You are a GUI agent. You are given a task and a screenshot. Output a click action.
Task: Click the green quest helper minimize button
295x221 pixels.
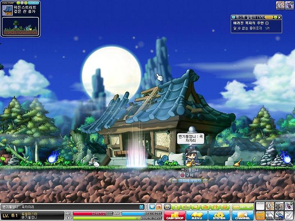point(276,17)
